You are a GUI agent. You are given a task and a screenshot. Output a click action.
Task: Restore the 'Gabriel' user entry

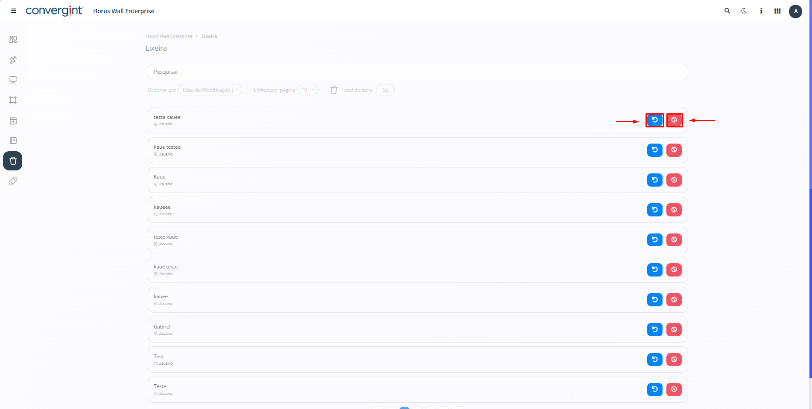point(654,329)
